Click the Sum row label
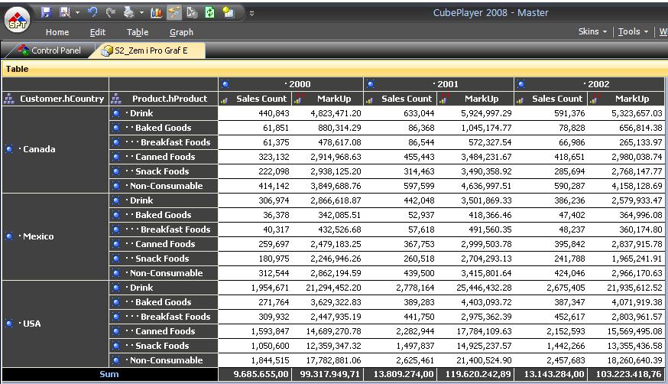Screen dimensions: 668x384 coord(109,374)
